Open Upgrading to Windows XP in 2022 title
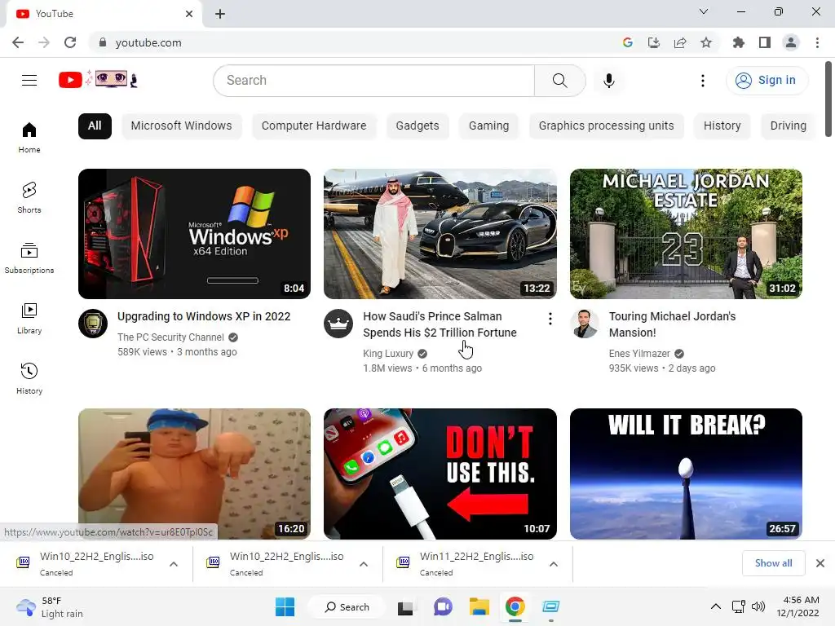 204,316
